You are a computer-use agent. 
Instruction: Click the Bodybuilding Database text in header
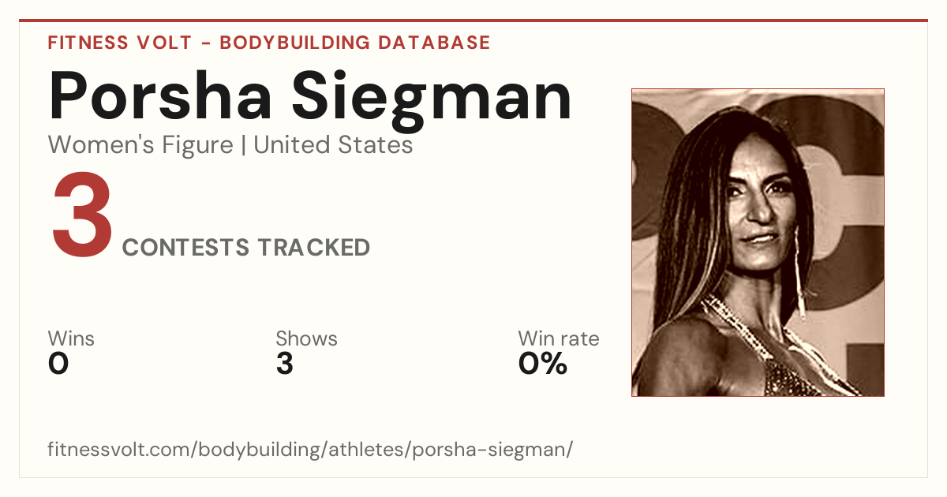(x=355, y=43)
